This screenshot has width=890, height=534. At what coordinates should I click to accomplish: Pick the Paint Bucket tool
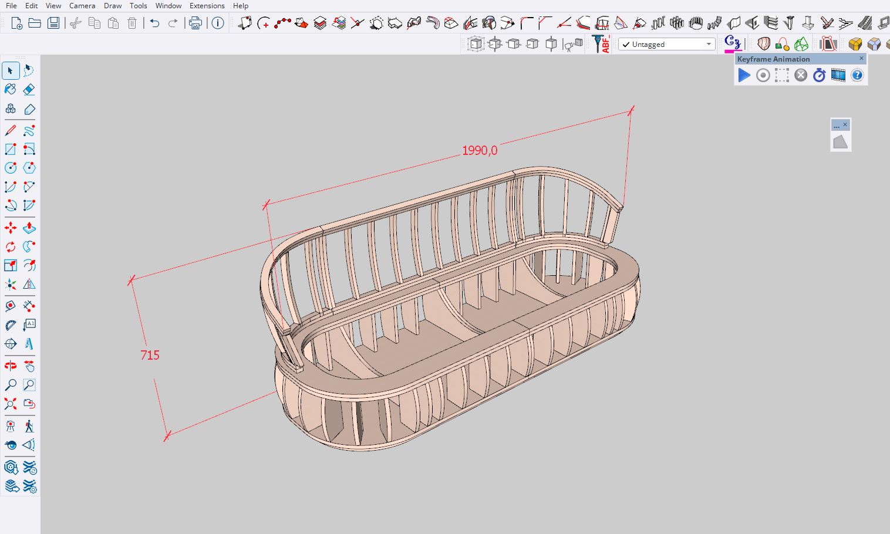point(11,89)
